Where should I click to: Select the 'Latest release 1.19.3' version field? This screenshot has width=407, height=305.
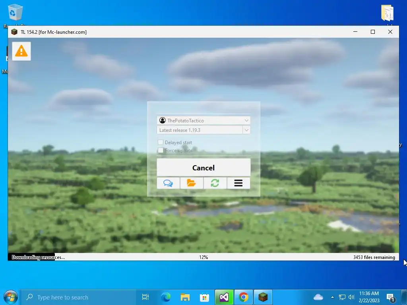pyautogui.click(x=200, y=130)
